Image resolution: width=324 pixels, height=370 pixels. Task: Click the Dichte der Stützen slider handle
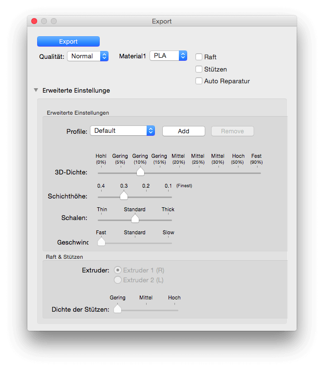[x=117, y=309]
